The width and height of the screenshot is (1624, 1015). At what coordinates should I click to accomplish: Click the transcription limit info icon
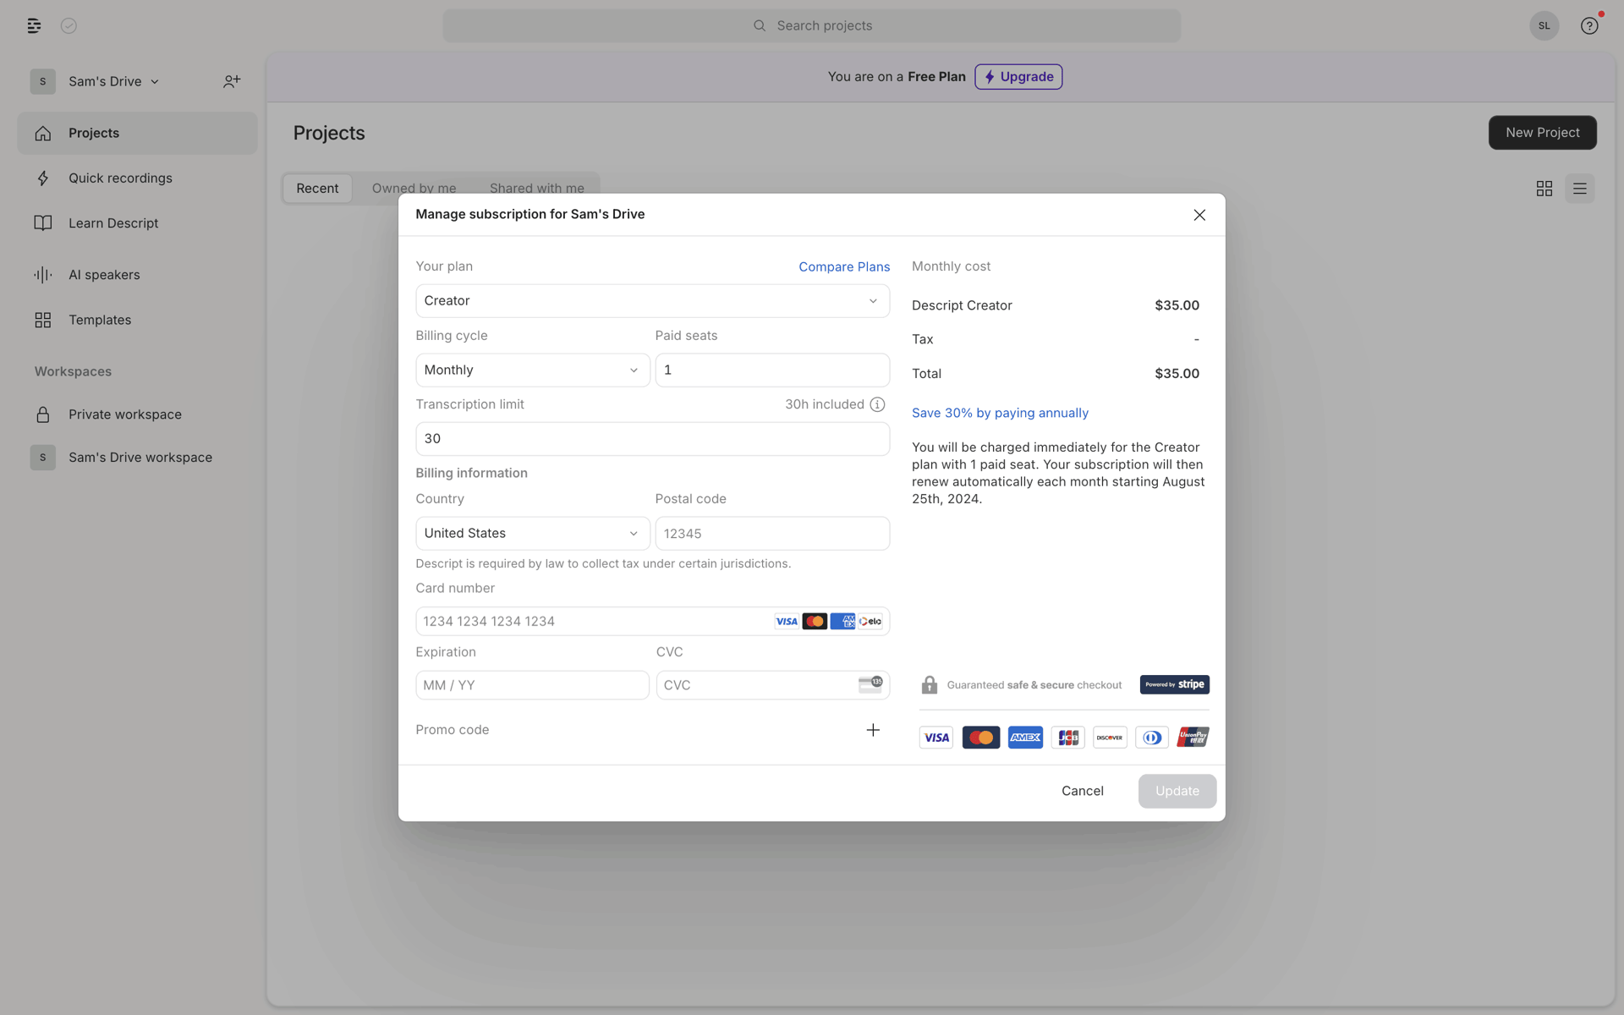877,404
